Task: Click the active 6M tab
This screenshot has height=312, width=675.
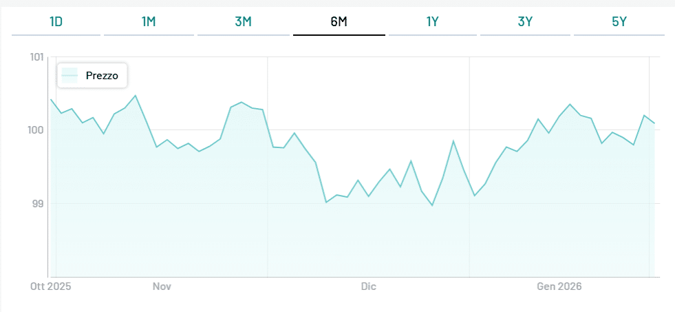Action: (x=339, y=21)
